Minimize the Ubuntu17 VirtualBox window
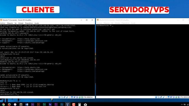Image resolution: width=189 pixels, height=106 pixels. pyautogui.click(x=82, y=20)
